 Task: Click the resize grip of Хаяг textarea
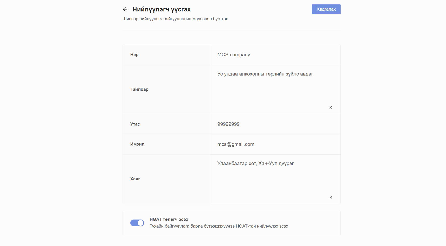pyautogui.click(x=331, y=197)
